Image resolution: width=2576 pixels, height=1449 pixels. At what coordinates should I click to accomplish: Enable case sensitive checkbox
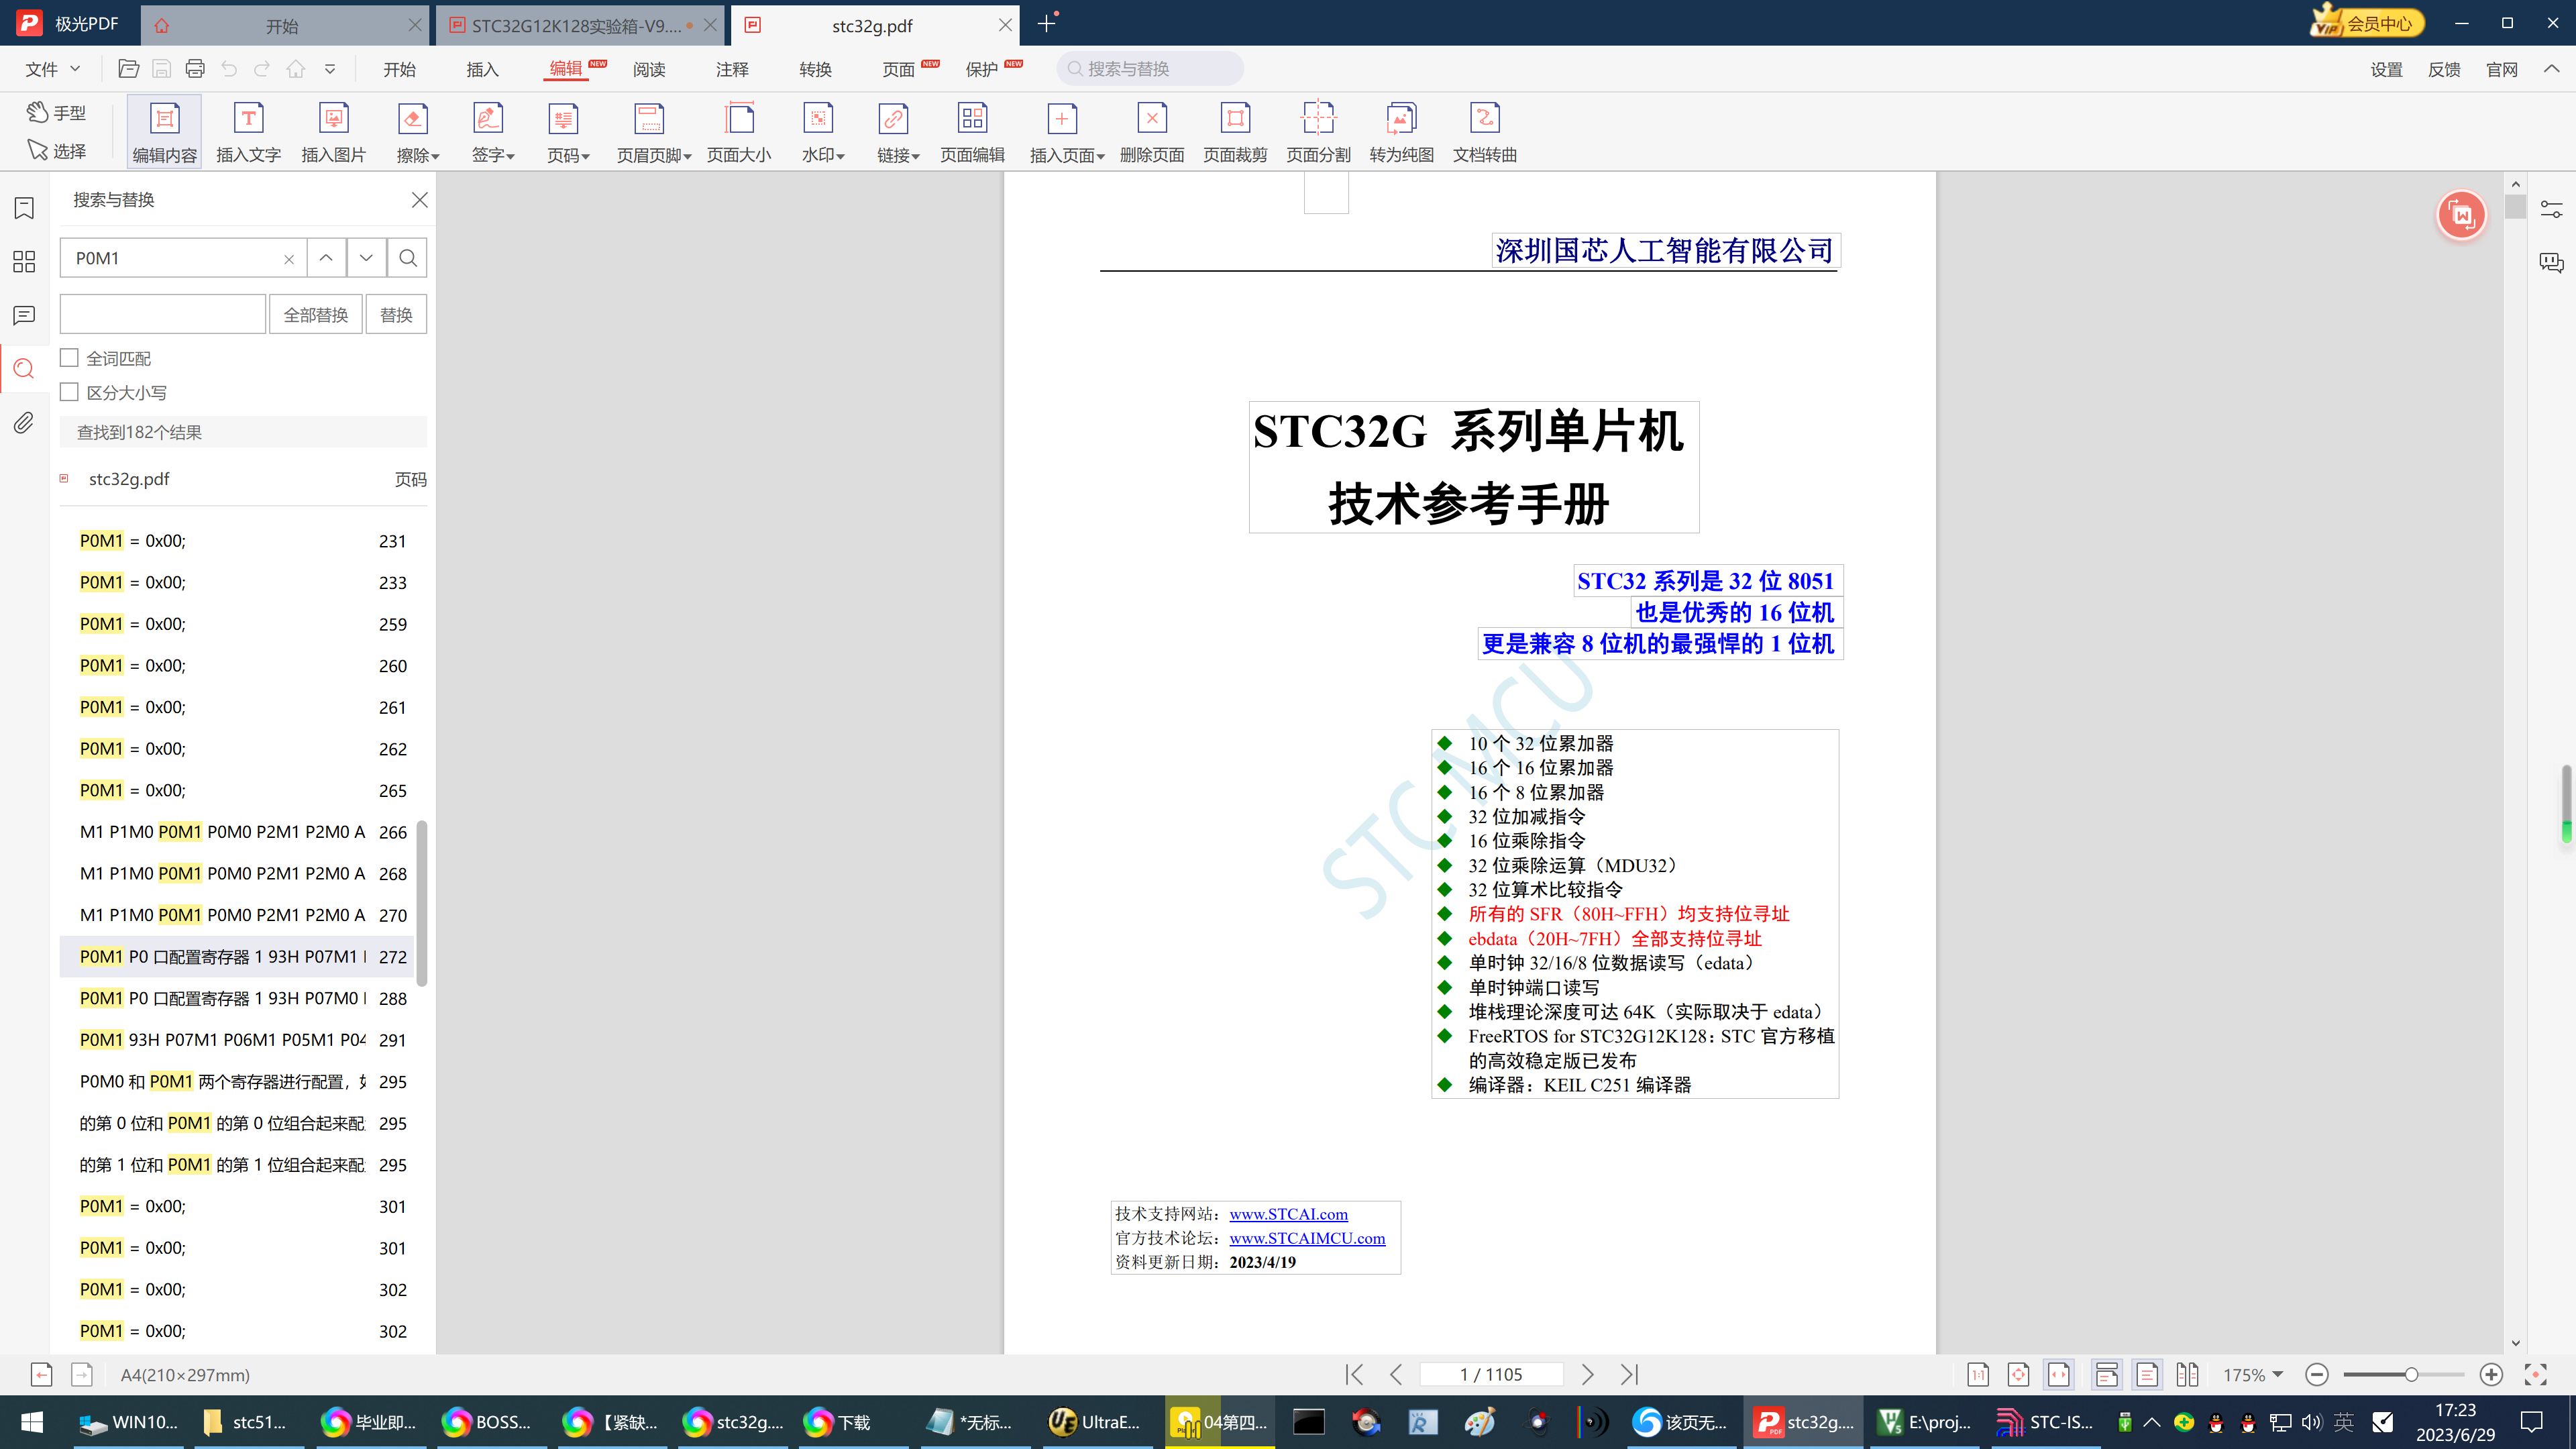click(69, 392)
